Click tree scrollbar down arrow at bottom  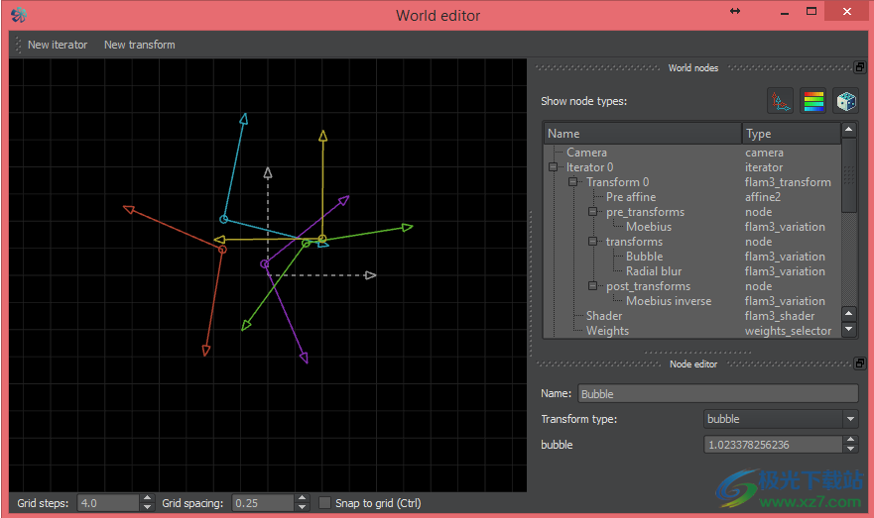[848, 330]
